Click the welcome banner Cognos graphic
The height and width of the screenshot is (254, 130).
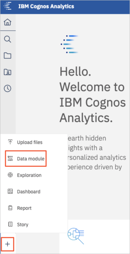70,44
